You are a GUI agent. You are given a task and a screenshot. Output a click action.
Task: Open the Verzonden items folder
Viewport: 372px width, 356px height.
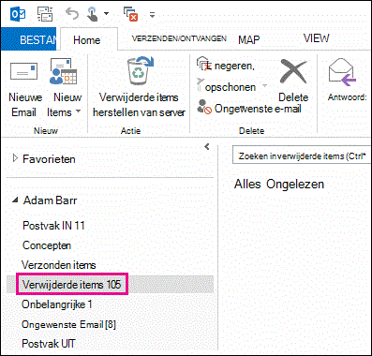[59, 265]
